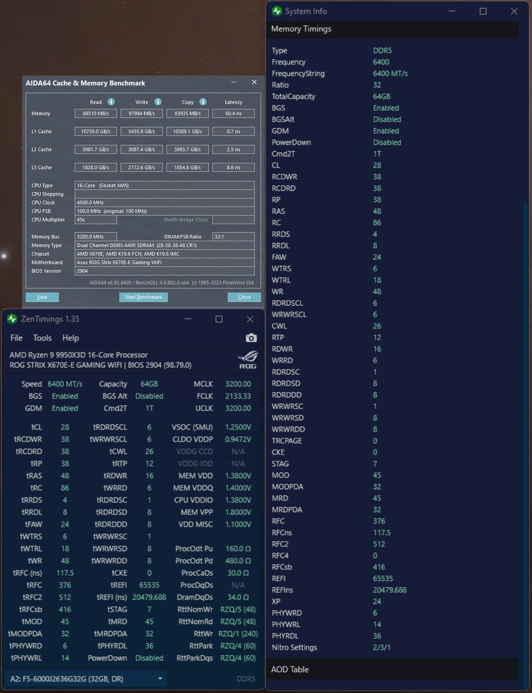Select the Memory Read value 88510 MB/s
This screenshot has width=532, height=693.
click(x=96, y=113)
